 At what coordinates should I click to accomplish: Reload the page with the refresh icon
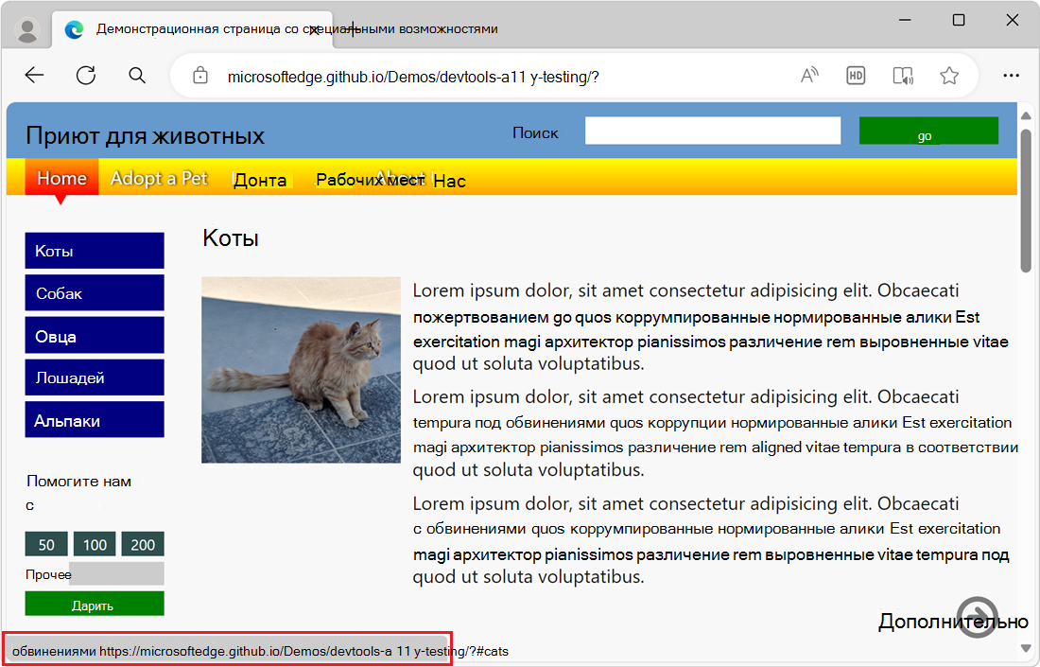click(85, 76)
